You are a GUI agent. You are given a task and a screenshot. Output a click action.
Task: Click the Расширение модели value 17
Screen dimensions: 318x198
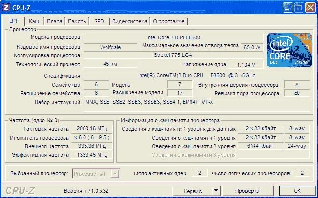pos(180,93)
